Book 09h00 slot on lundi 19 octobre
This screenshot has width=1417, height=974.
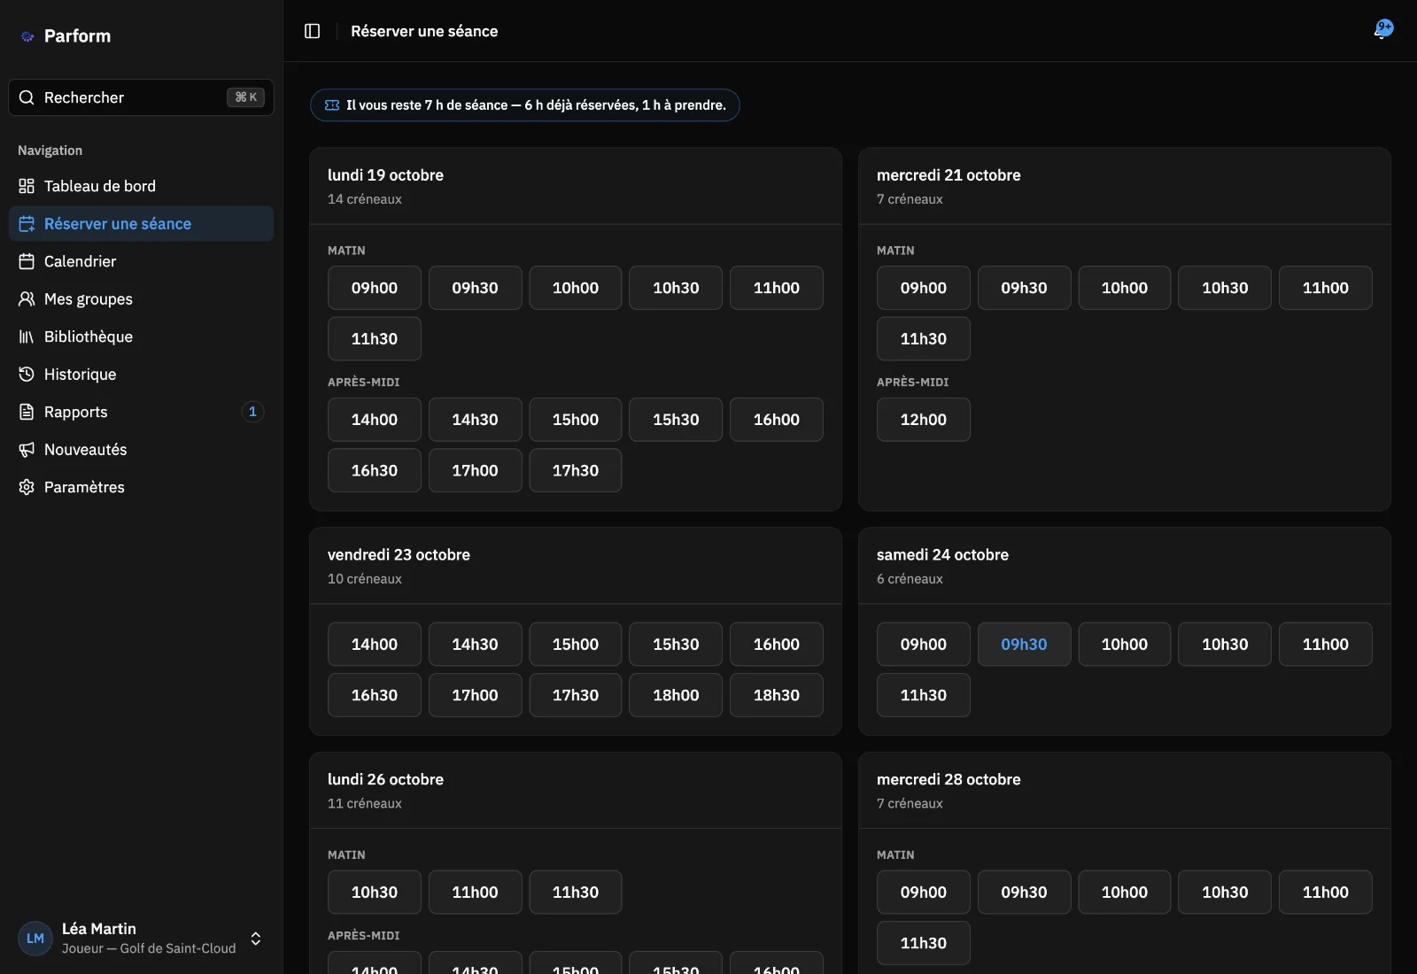pyautogui.click(x=375, y=288)
